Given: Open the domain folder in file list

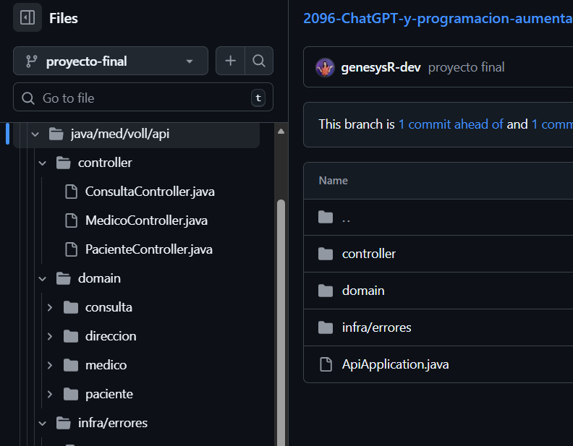Looking at the screenshot, I should pos(363,291).
